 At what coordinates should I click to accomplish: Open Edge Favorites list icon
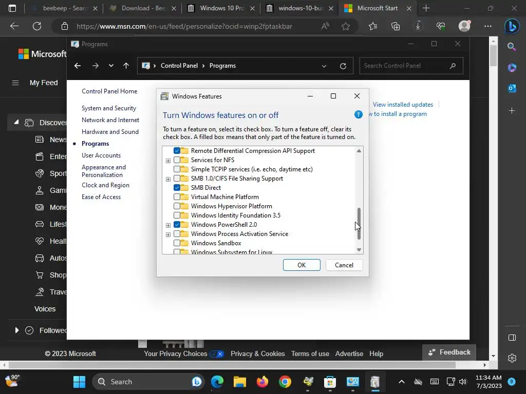pos(373,26)
